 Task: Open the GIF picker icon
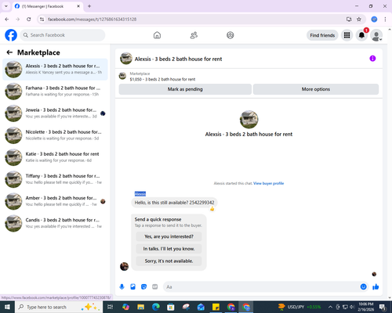pyautogui.click(x=155, y=287)
